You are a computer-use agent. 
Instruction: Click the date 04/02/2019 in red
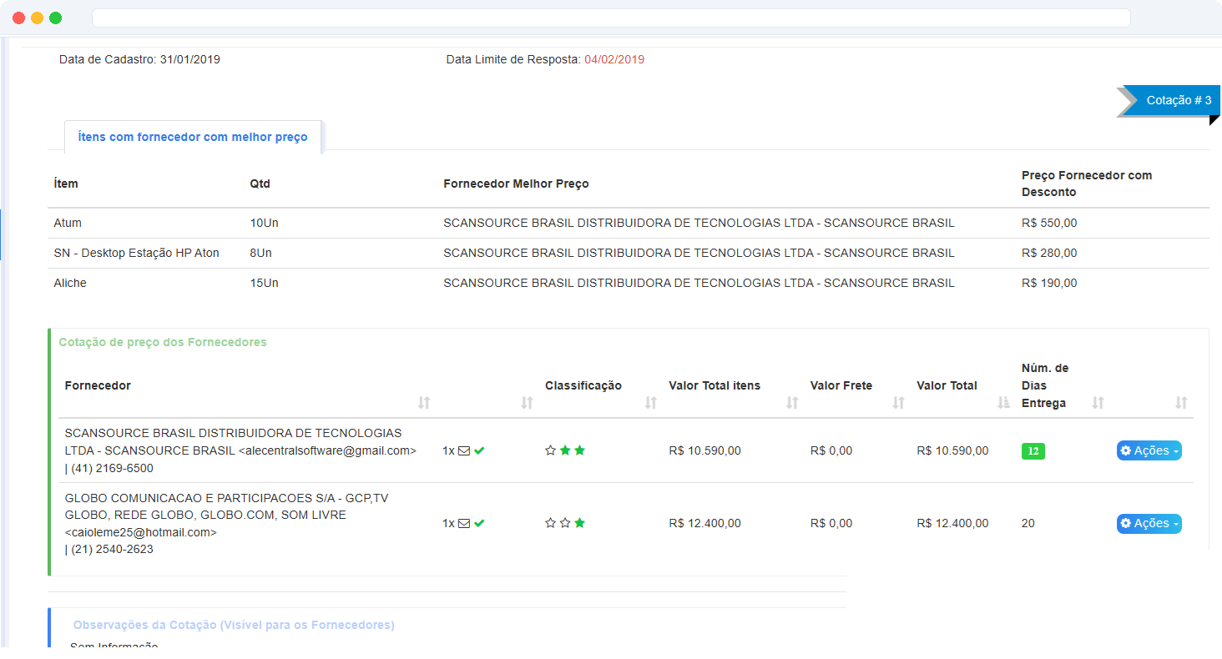coord(614,59)
